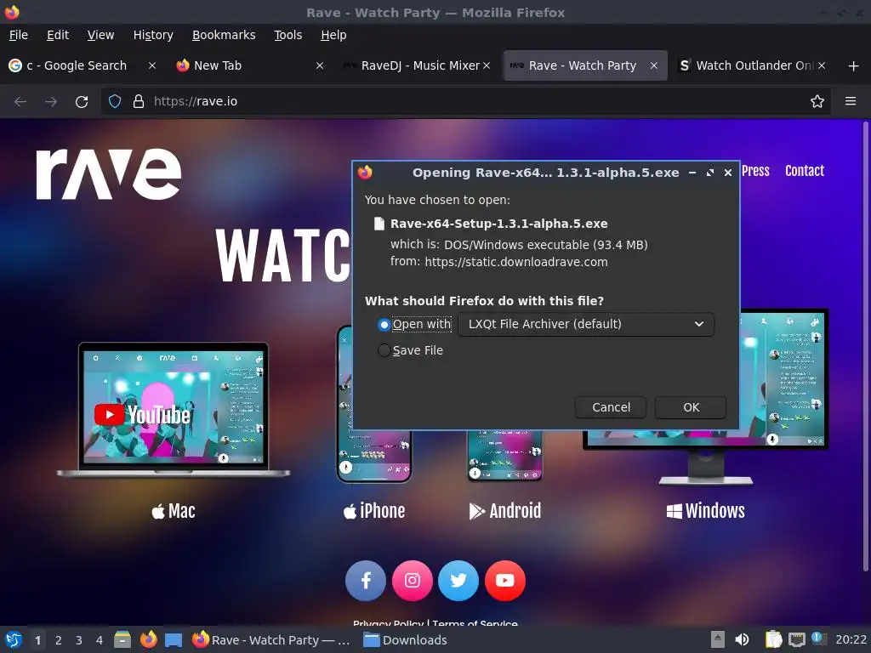Image resolution: width=871 pixels, height=653 pixels.
Task: Download Rave for Android
Action: tap(505, 511)
